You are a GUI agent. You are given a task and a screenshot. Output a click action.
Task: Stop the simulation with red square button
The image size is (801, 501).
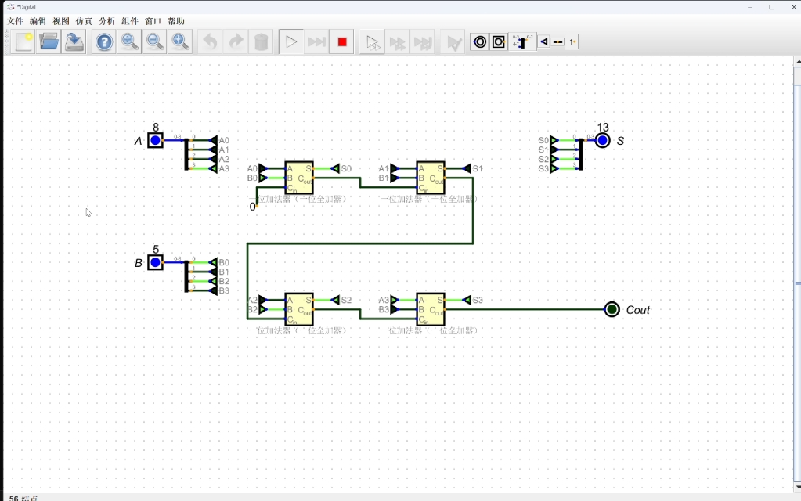point(342,41)
